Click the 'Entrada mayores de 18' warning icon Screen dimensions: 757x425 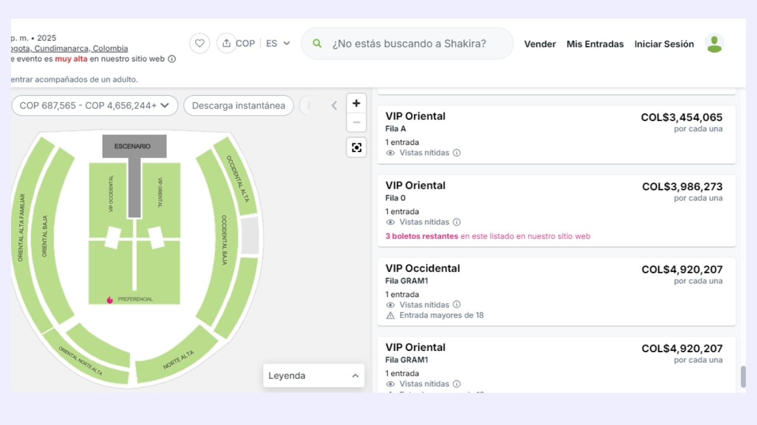click(390, 315)
